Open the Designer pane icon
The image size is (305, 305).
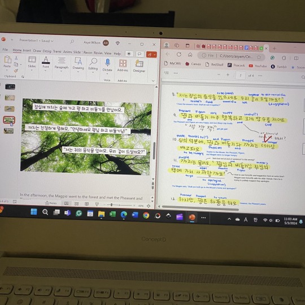click(140, 64)
